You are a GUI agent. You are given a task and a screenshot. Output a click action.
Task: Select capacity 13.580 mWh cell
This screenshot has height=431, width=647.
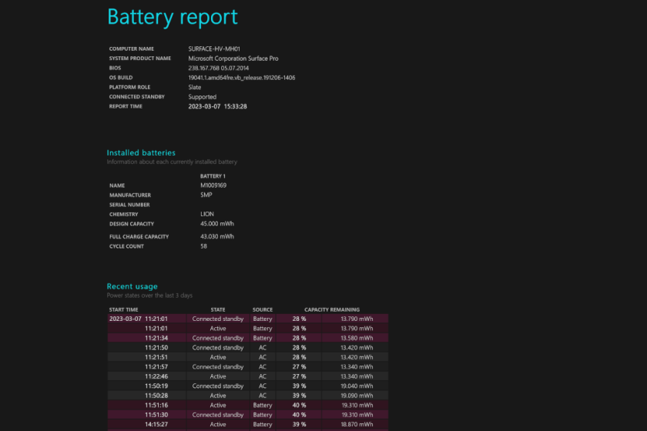click(357, 338)
